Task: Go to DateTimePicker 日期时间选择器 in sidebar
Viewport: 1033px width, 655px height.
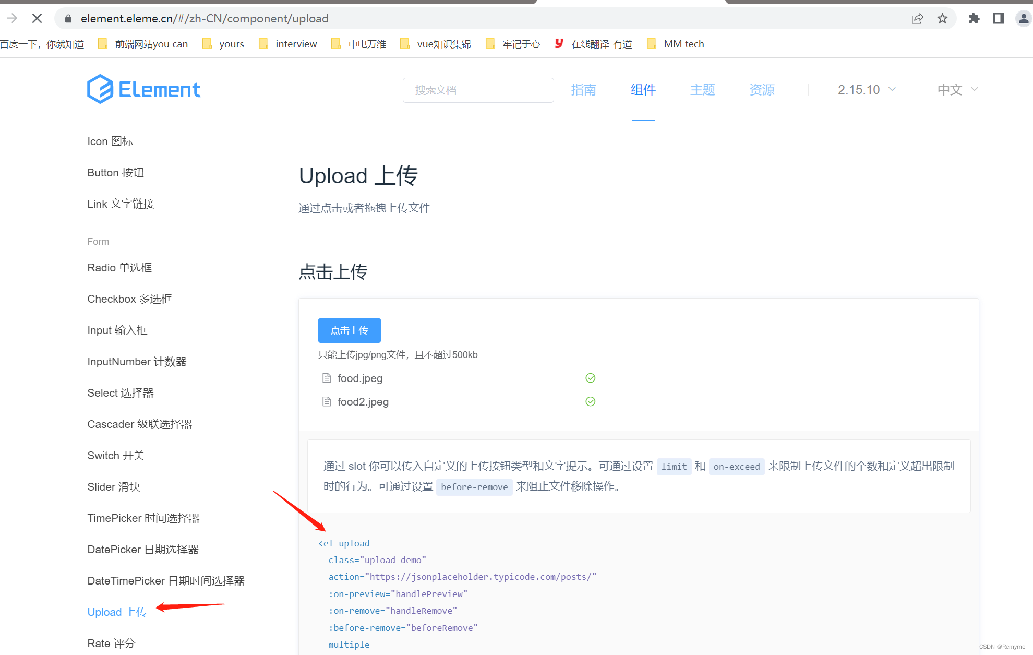Action: (x=166, y=581)
